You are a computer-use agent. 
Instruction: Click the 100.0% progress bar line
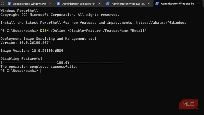[x=63, y=63]
